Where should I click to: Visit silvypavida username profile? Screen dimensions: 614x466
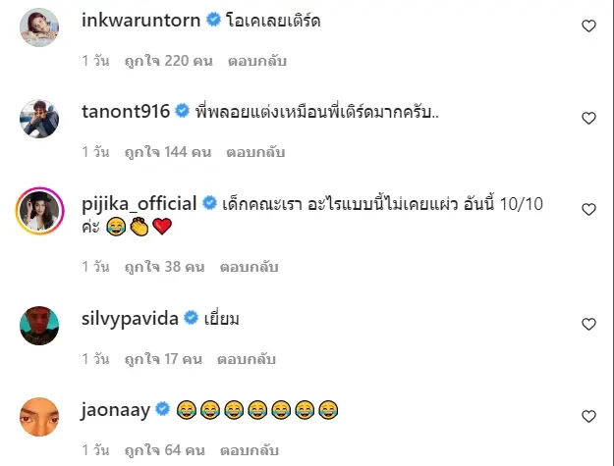(x=130, y=319)
